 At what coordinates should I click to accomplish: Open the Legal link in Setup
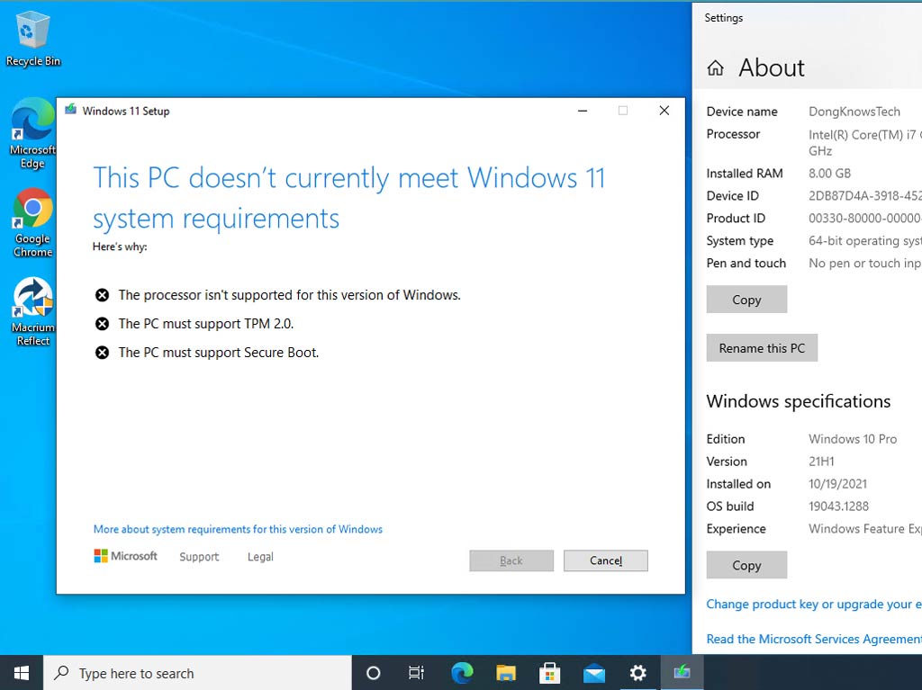260,557
